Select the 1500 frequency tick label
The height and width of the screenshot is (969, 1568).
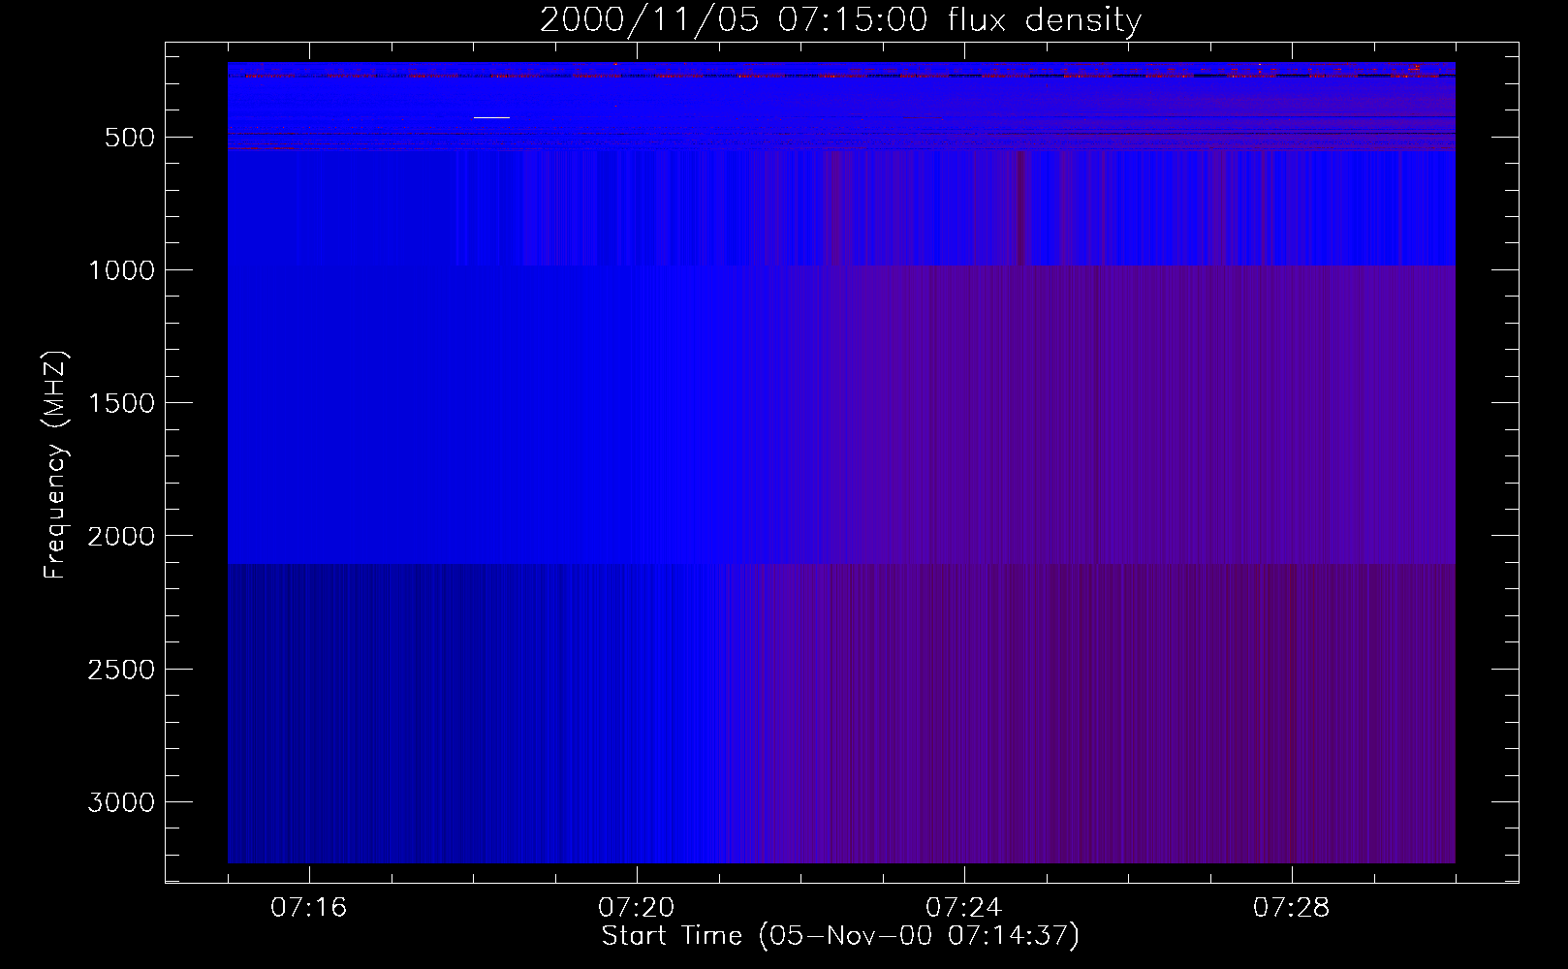(120, 403)
